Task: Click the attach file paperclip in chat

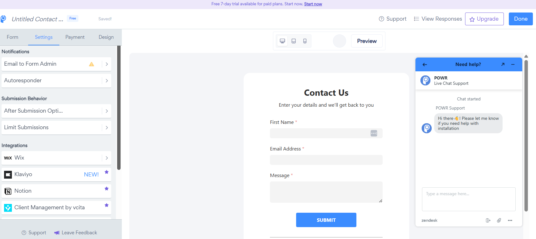Action: pyautogui.click(x=499, y=220)
